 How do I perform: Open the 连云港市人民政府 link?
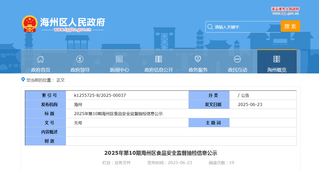285,9
